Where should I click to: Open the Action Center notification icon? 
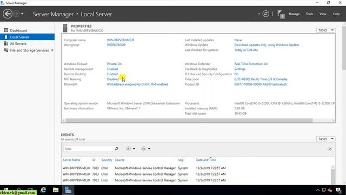(x=338, y=190)
